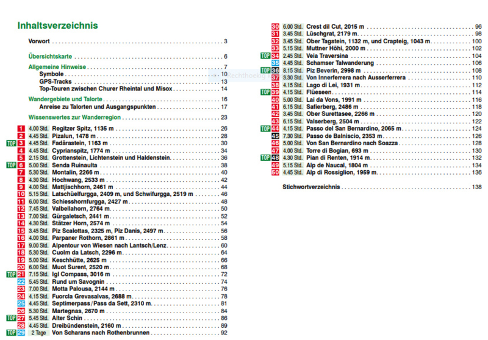Click the red tour number 42 badge
This screenshot has width=488, height=340.
coord(275,114)
